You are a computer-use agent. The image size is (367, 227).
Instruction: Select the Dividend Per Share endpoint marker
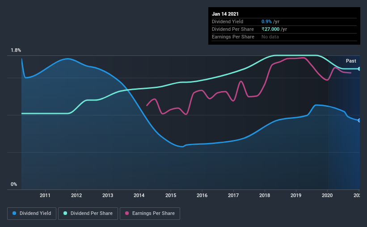point(359,69)
